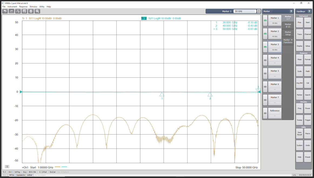Open the Stimulus menu
This screenshot has width=314, height=178.
[33, 6]
